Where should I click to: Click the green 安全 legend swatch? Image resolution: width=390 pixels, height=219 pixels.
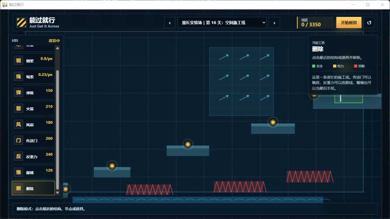(314, 66)
